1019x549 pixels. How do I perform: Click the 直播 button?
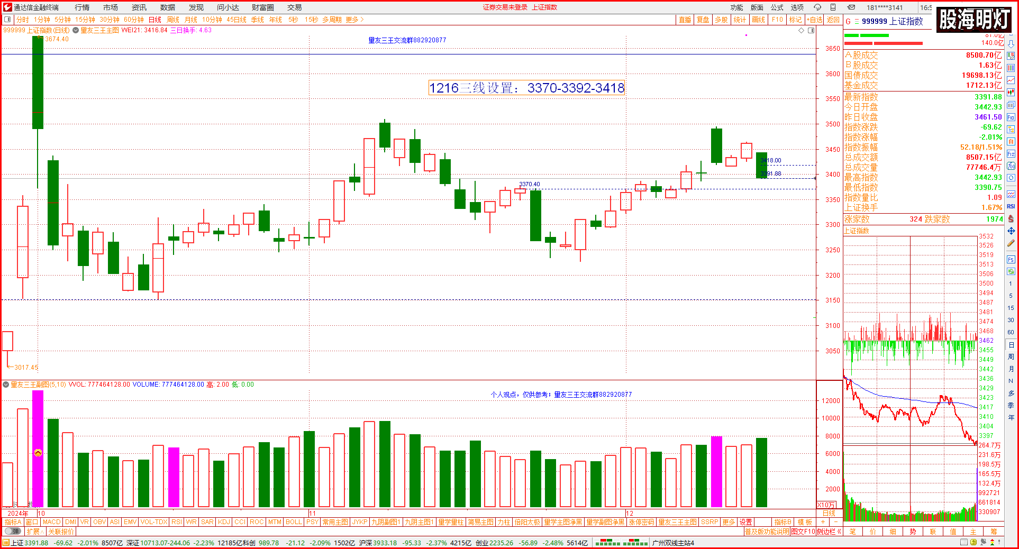(685, 20)
